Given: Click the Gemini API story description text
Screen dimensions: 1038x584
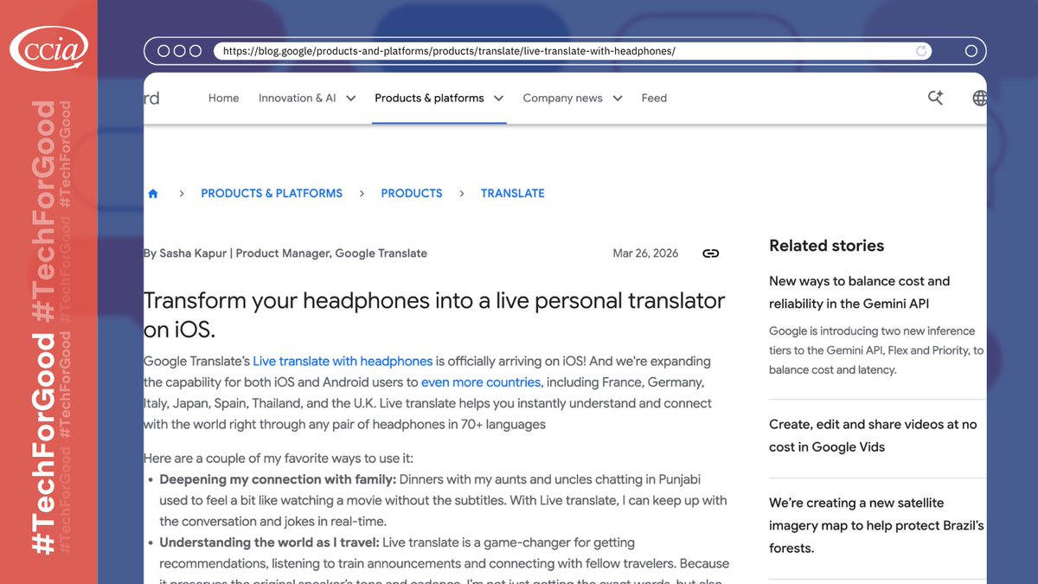Looking at the screenshot, I should [876, 350].
